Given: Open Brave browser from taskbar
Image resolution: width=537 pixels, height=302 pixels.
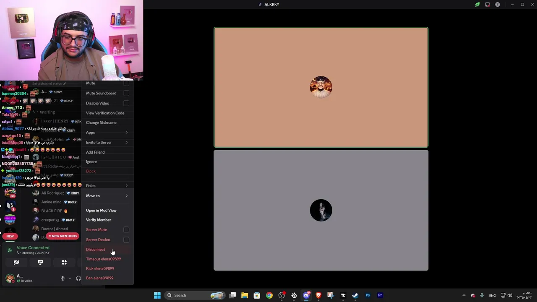Looking at the screenshot, I should 318,295.
